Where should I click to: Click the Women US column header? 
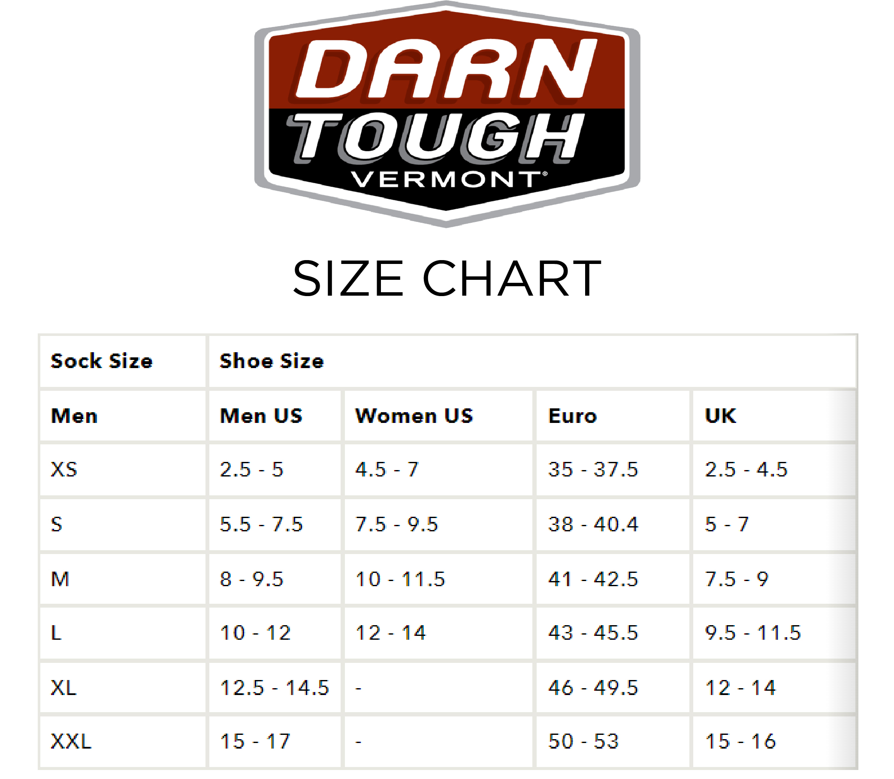tap(414, 416)
